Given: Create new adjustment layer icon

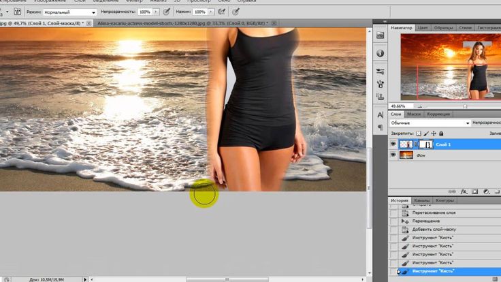Looking at the screenshot, I should click(486, 191).
